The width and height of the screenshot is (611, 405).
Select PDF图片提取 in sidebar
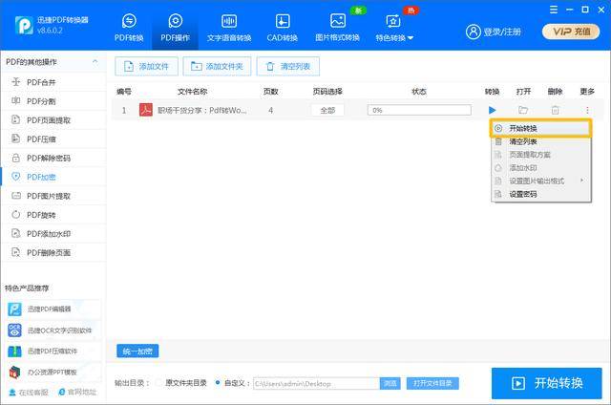[x=53, y=196]
